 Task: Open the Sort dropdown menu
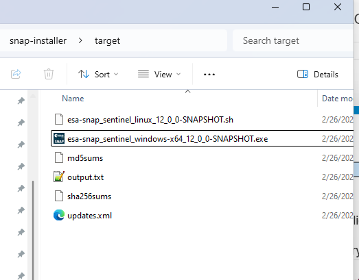pyautogui.click(x=98, y=75)
